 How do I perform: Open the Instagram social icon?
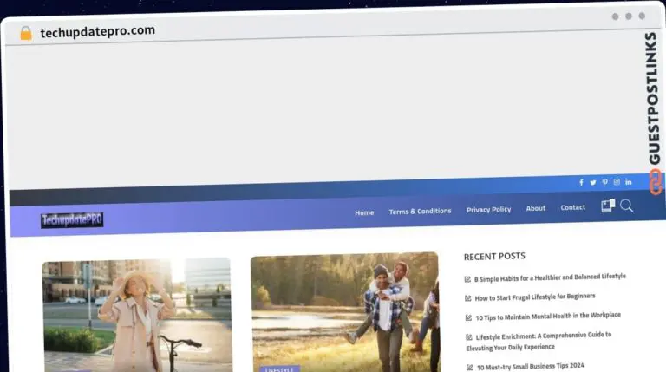click(617, 182)
